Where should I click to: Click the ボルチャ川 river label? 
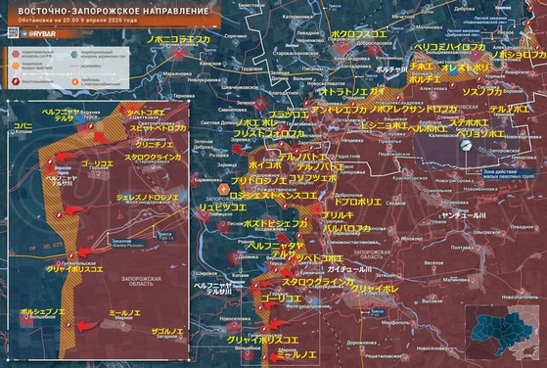pos(391,69)
